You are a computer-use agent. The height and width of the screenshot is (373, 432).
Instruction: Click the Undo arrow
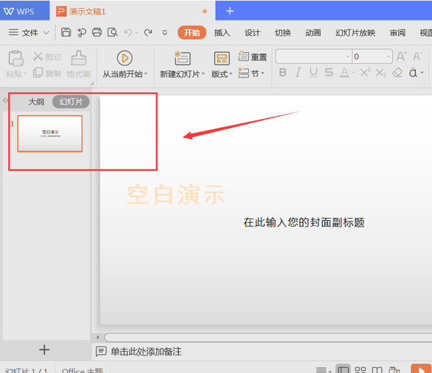[128, 33]
